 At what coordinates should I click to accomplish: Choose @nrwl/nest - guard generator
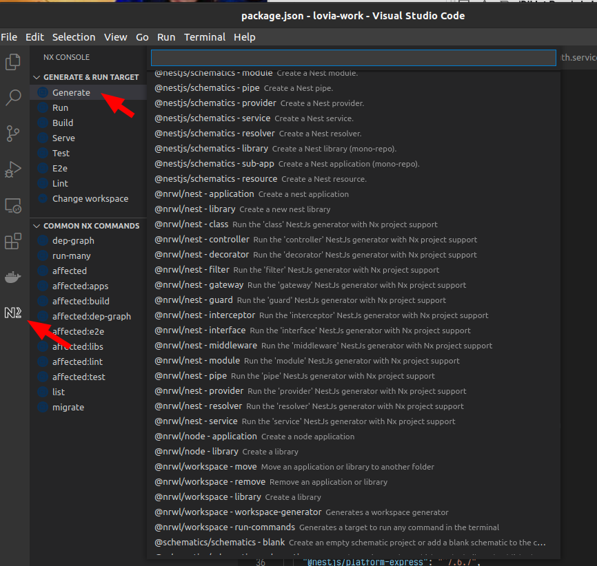click(354, 300)
